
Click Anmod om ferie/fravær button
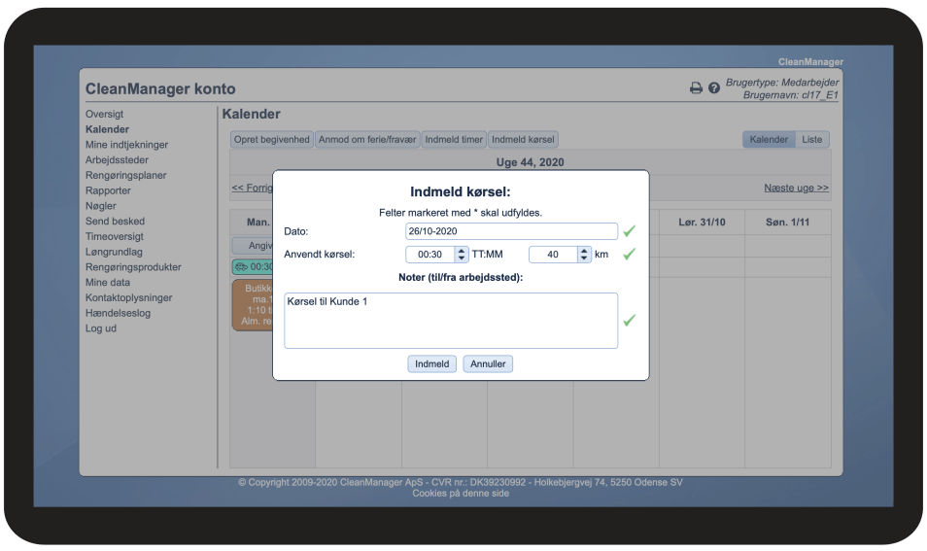tap(367, 140)
